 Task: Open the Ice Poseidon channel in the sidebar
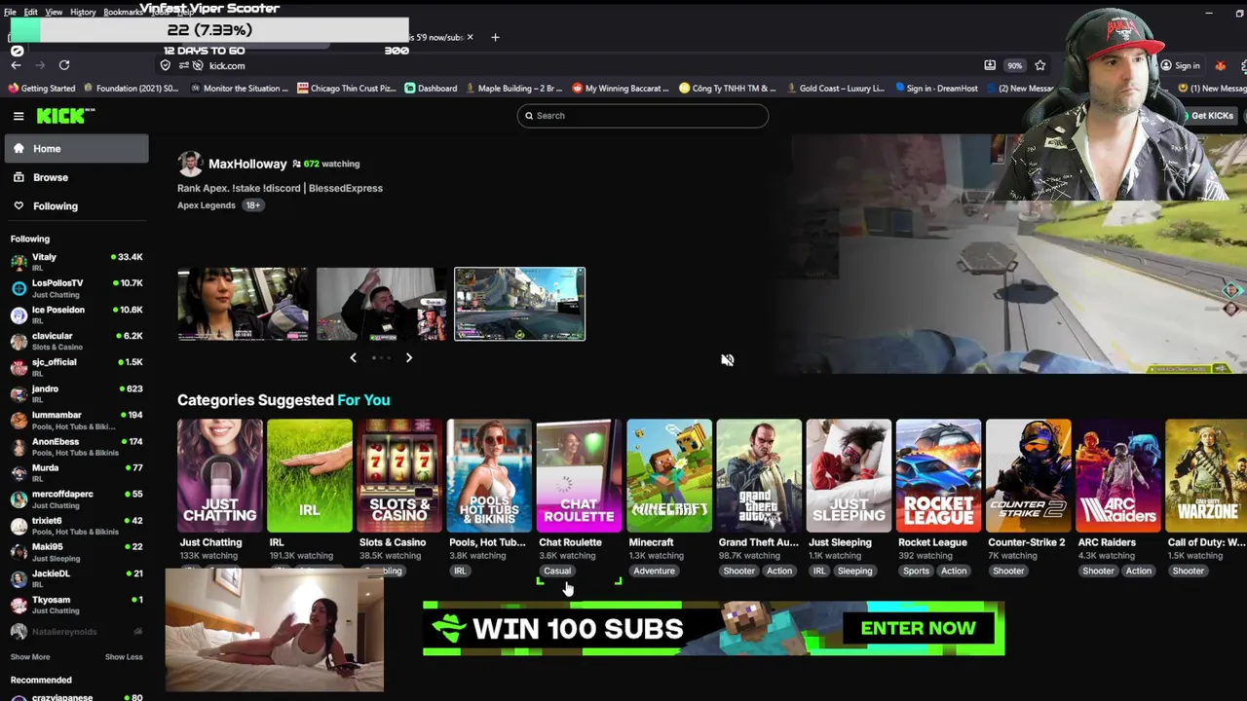click(78, 314)
